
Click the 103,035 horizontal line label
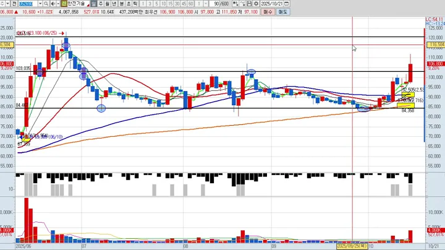coord(23,69)
